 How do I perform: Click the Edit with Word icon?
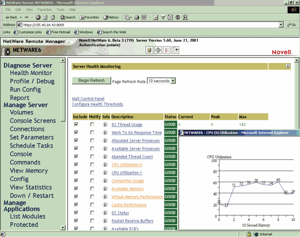point(144,18)
